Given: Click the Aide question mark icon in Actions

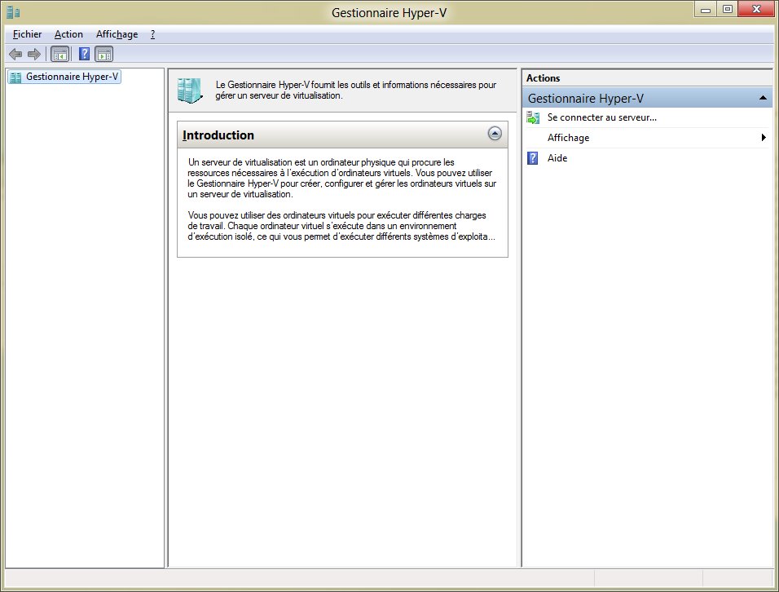Looking at the screenshot, I should coord(533,158).
